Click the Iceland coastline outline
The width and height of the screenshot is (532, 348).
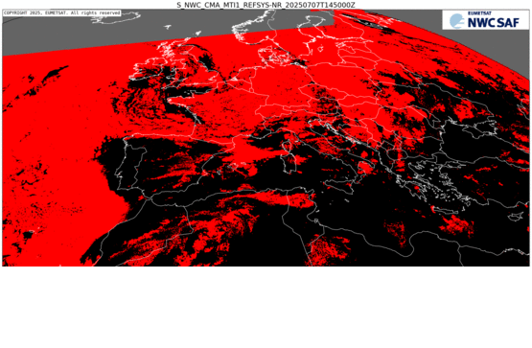[x=115, y=17]
